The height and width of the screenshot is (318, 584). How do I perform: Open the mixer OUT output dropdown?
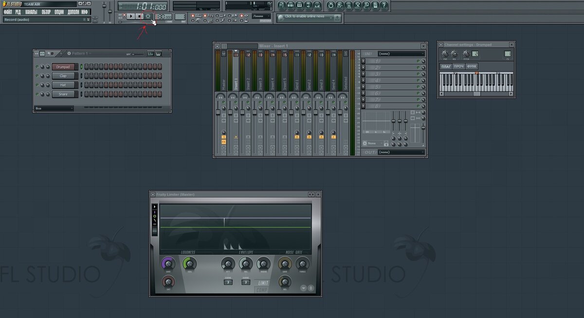401,152
